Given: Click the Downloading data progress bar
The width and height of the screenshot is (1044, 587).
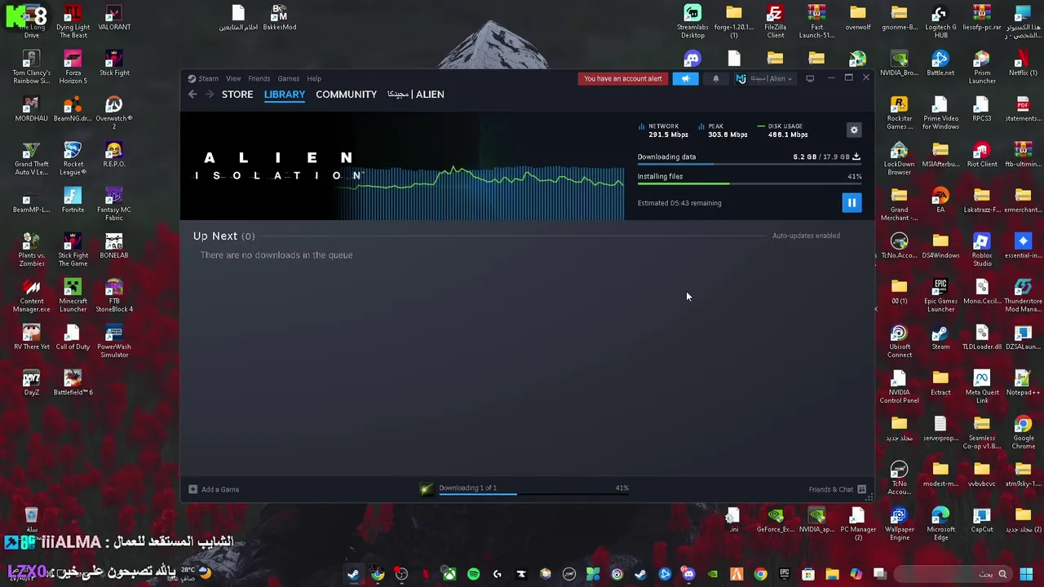Looking at the screenshot, I should (x=750, y=165).
